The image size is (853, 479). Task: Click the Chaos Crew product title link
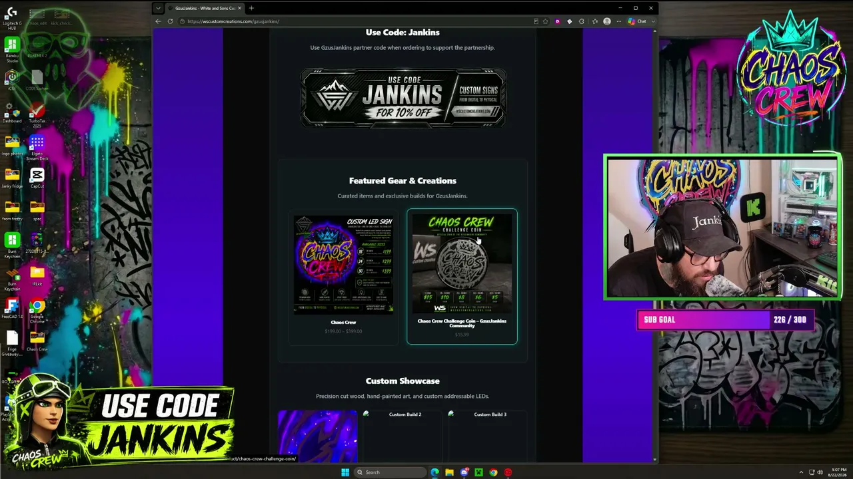343,323
